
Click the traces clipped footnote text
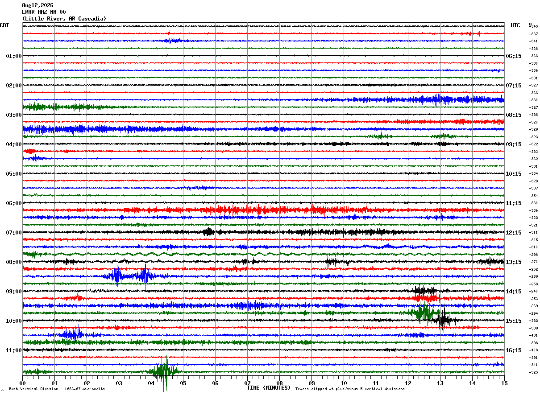tap(350, 389)
